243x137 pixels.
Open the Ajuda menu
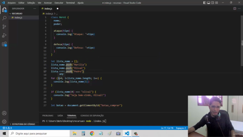80,3
